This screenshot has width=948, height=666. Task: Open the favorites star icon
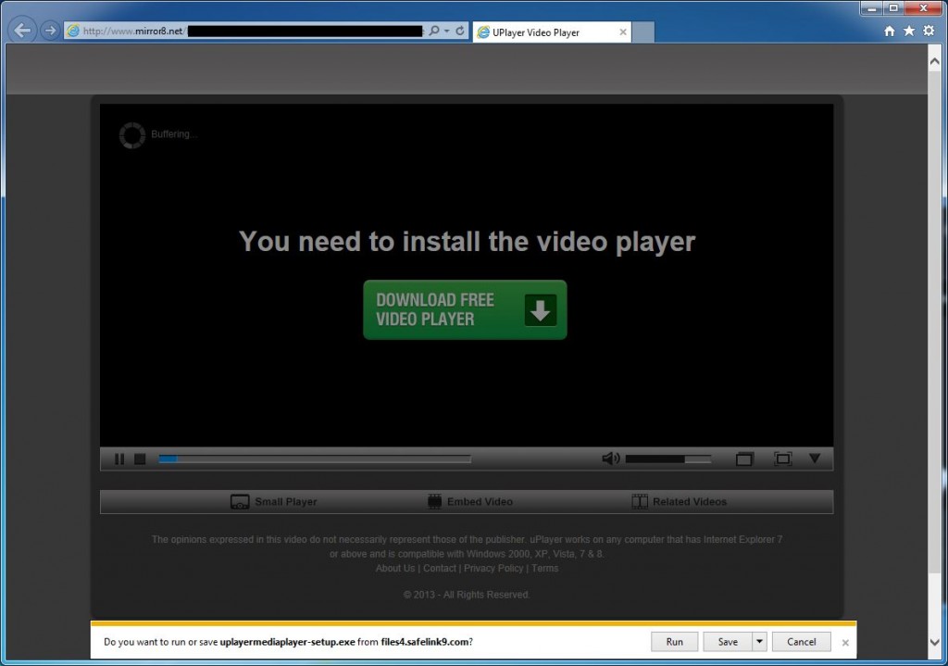click(909, 31)
